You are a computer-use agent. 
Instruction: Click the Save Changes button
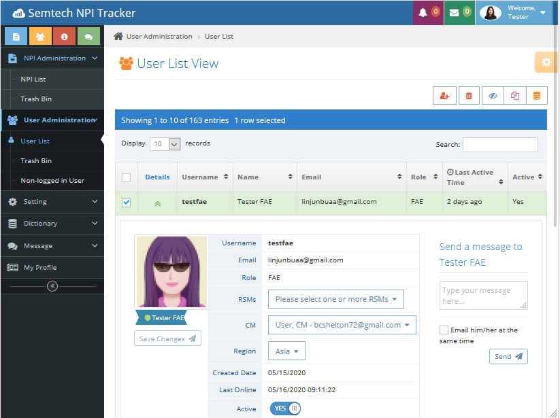167,338
